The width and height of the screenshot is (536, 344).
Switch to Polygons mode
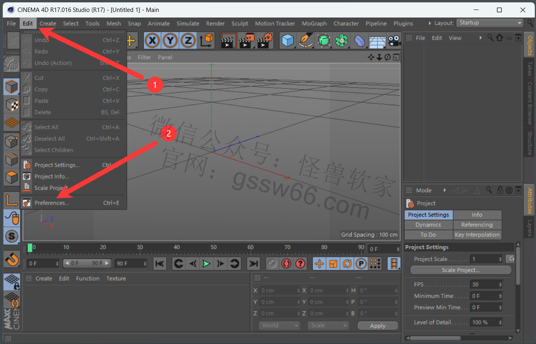pos(12,178)
